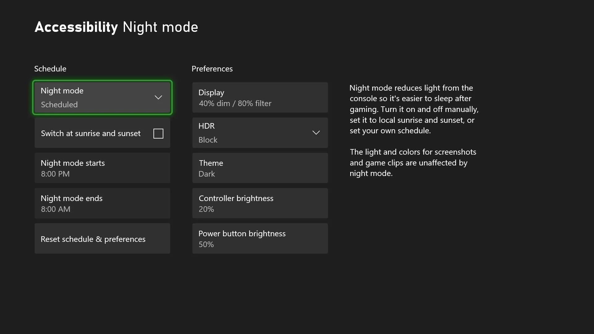Adjust Controller brightness 20% slider
This screenshot has height=334, width=594.
click(x=260, y=203)
